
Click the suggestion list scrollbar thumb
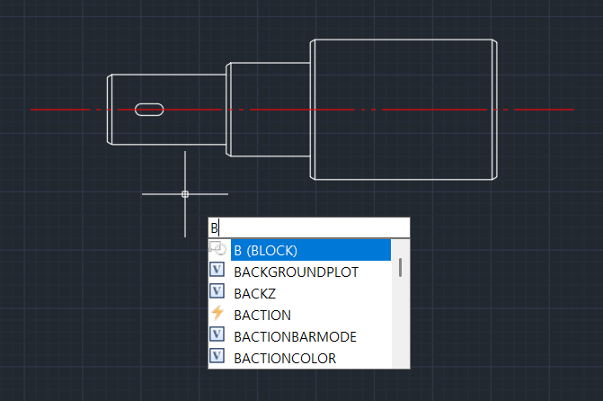tap(400, 267)
